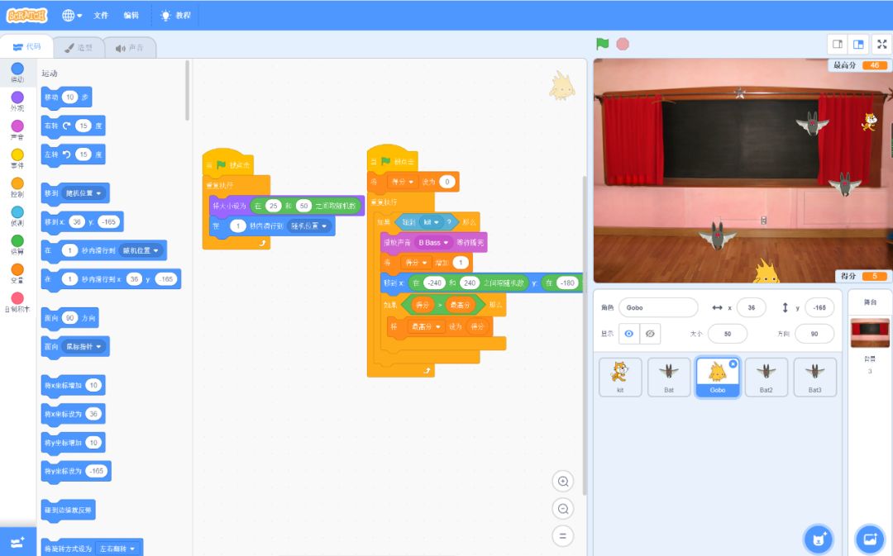Select the orange Control category
Screen dimensions: 893x556
click(x=17, y=187)
